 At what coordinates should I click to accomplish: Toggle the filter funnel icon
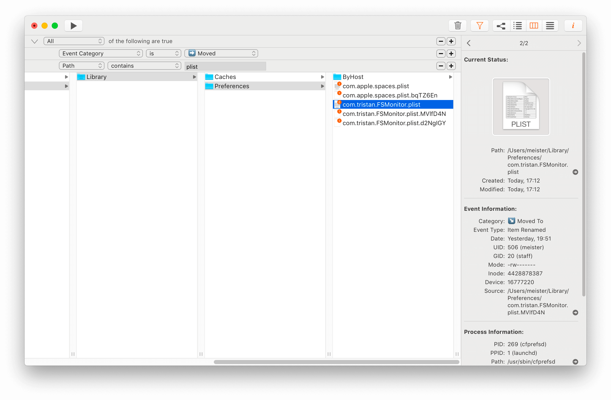[480, 26]
